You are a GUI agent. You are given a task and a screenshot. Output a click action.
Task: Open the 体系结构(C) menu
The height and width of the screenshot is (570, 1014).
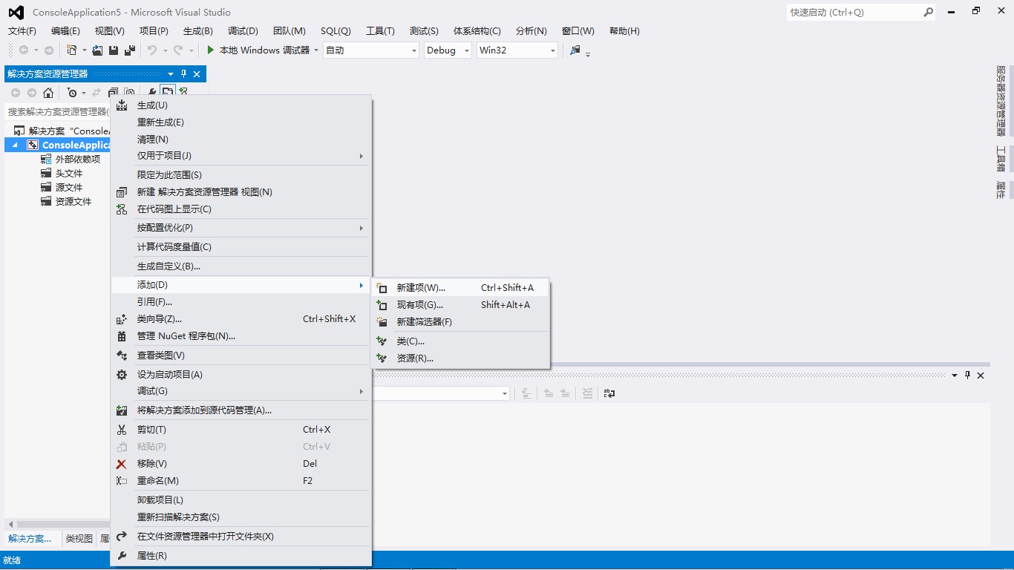pyautogui.click(x=477, y=31)
